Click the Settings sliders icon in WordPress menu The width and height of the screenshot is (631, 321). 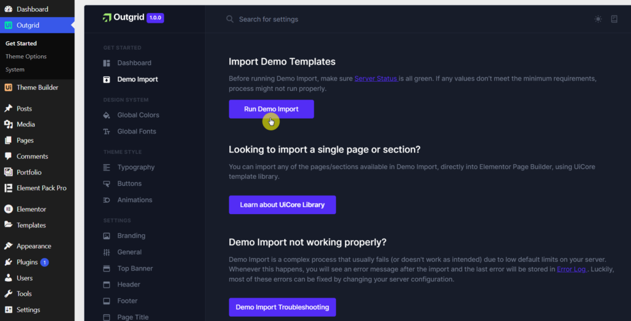(8, 310)
